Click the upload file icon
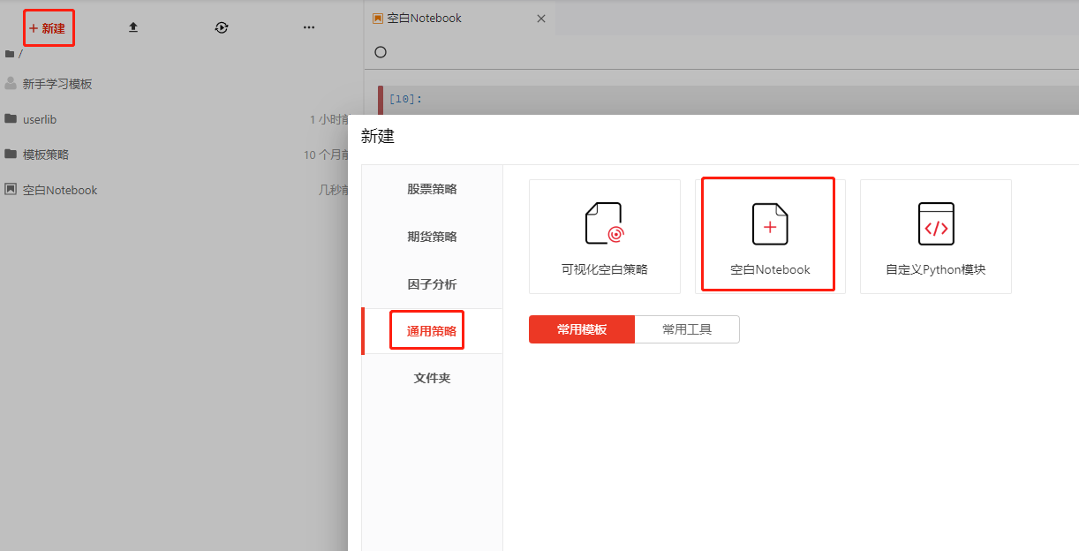The width and height of the screenshot is (1079, 551). pos(133,27)
